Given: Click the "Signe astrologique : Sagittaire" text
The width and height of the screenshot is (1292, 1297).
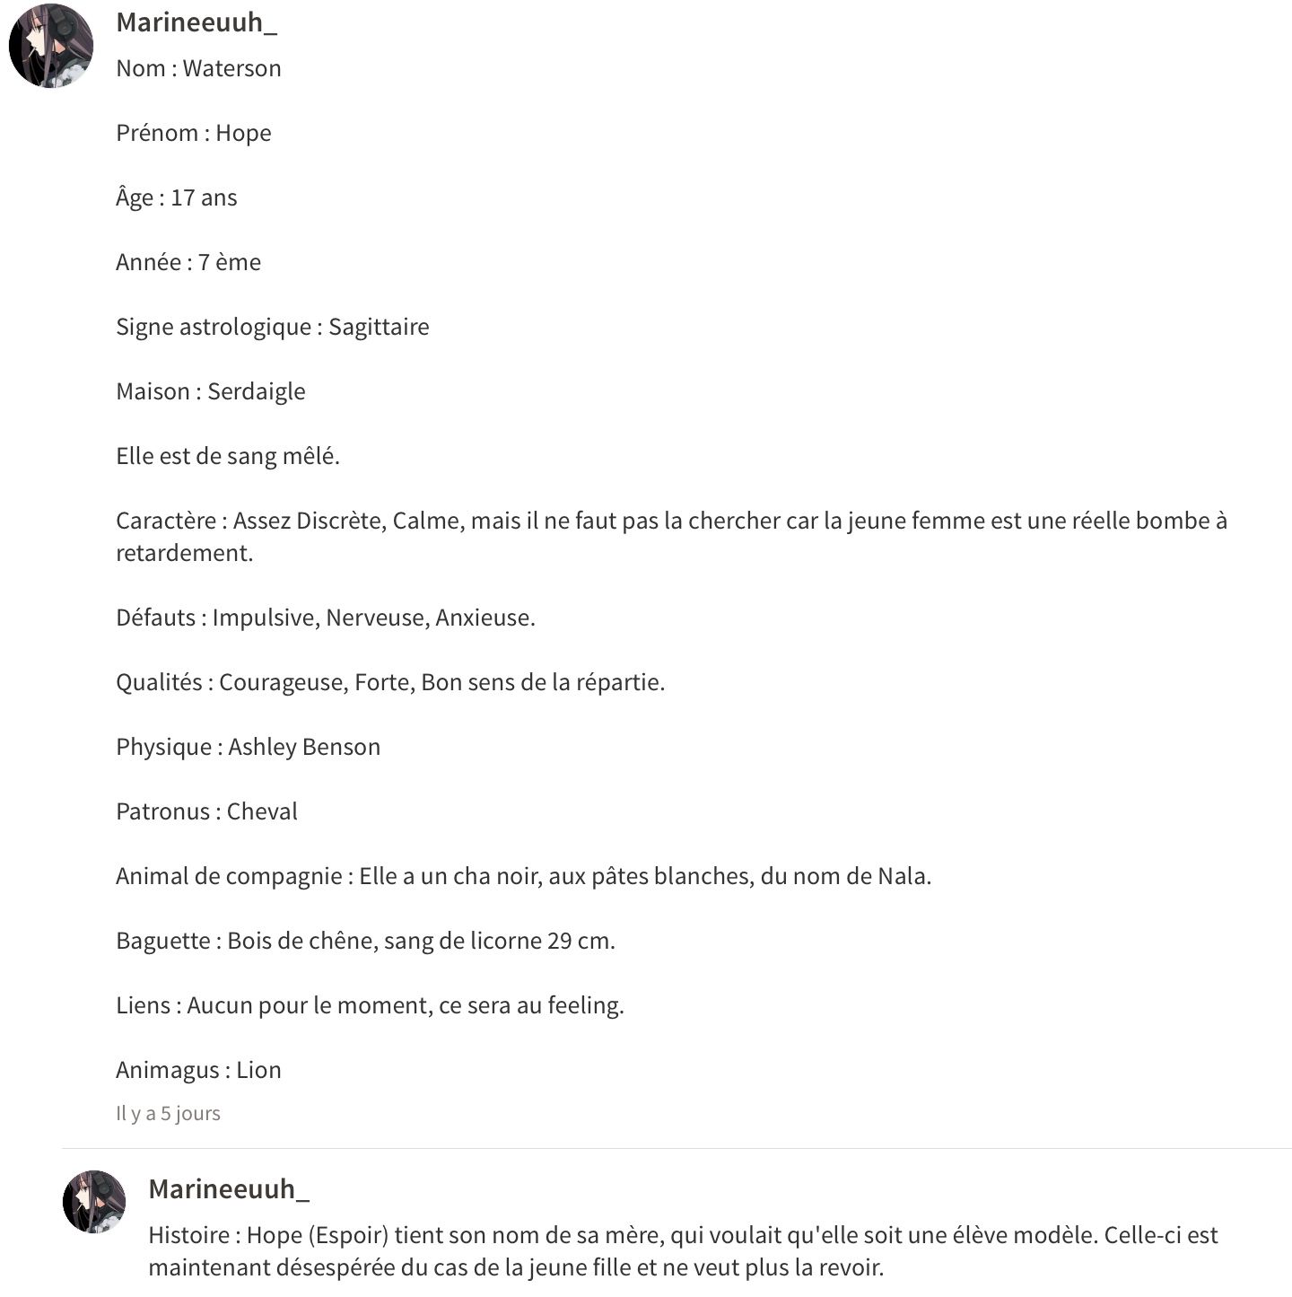Looking at the screenshot, I should (x=272, y=327).
